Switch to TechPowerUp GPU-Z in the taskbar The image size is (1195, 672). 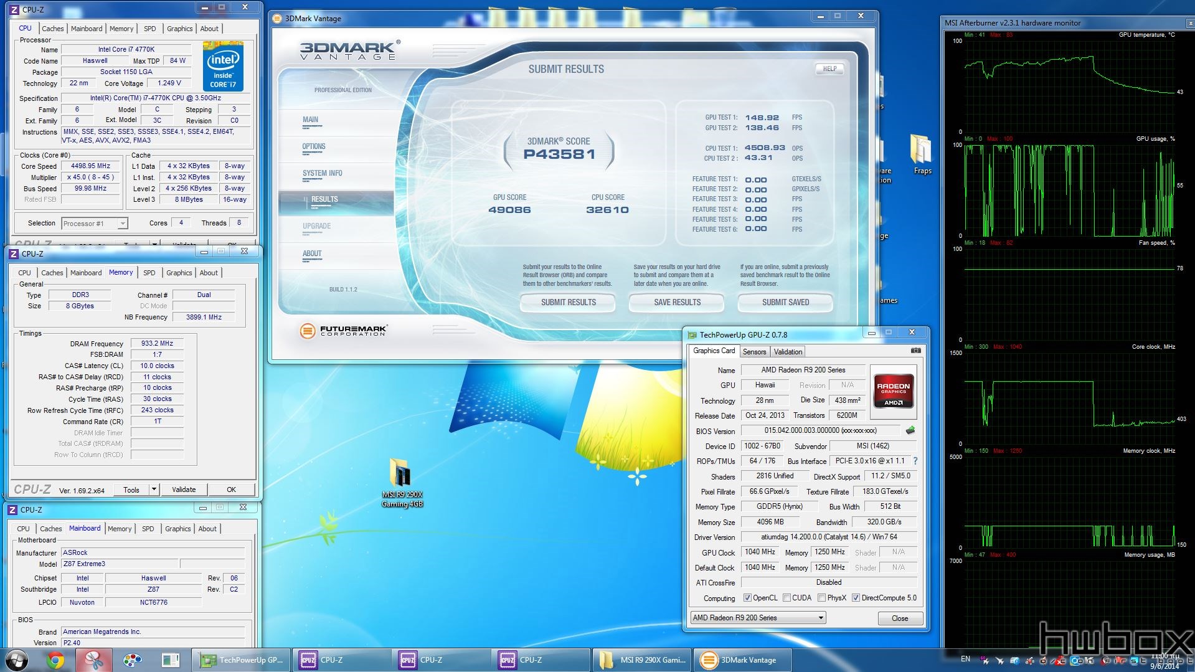coord(242,660)
